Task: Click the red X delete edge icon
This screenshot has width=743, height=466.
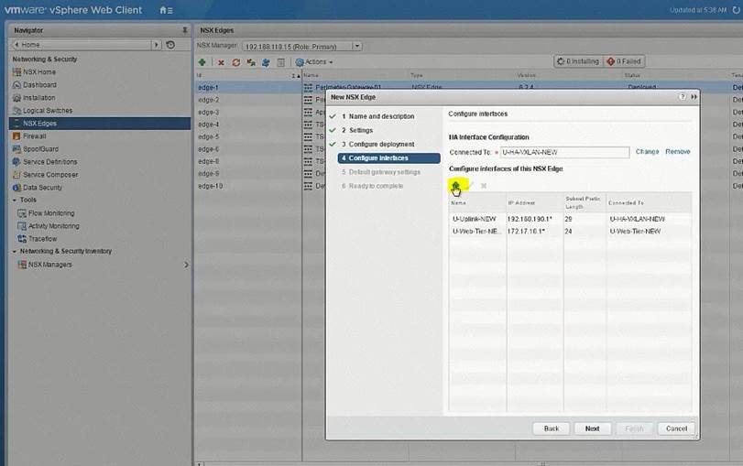Action: pyautogui.click(x=221, y=62)
